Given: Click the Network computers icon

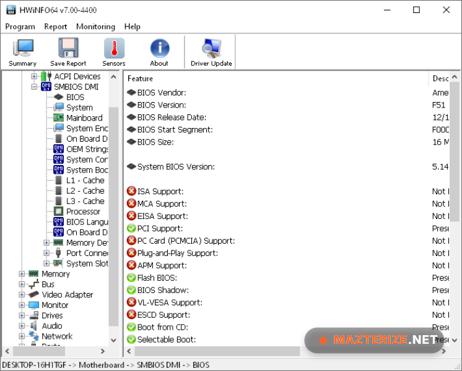Looking at the screenshot, I should tap(33, 336).
